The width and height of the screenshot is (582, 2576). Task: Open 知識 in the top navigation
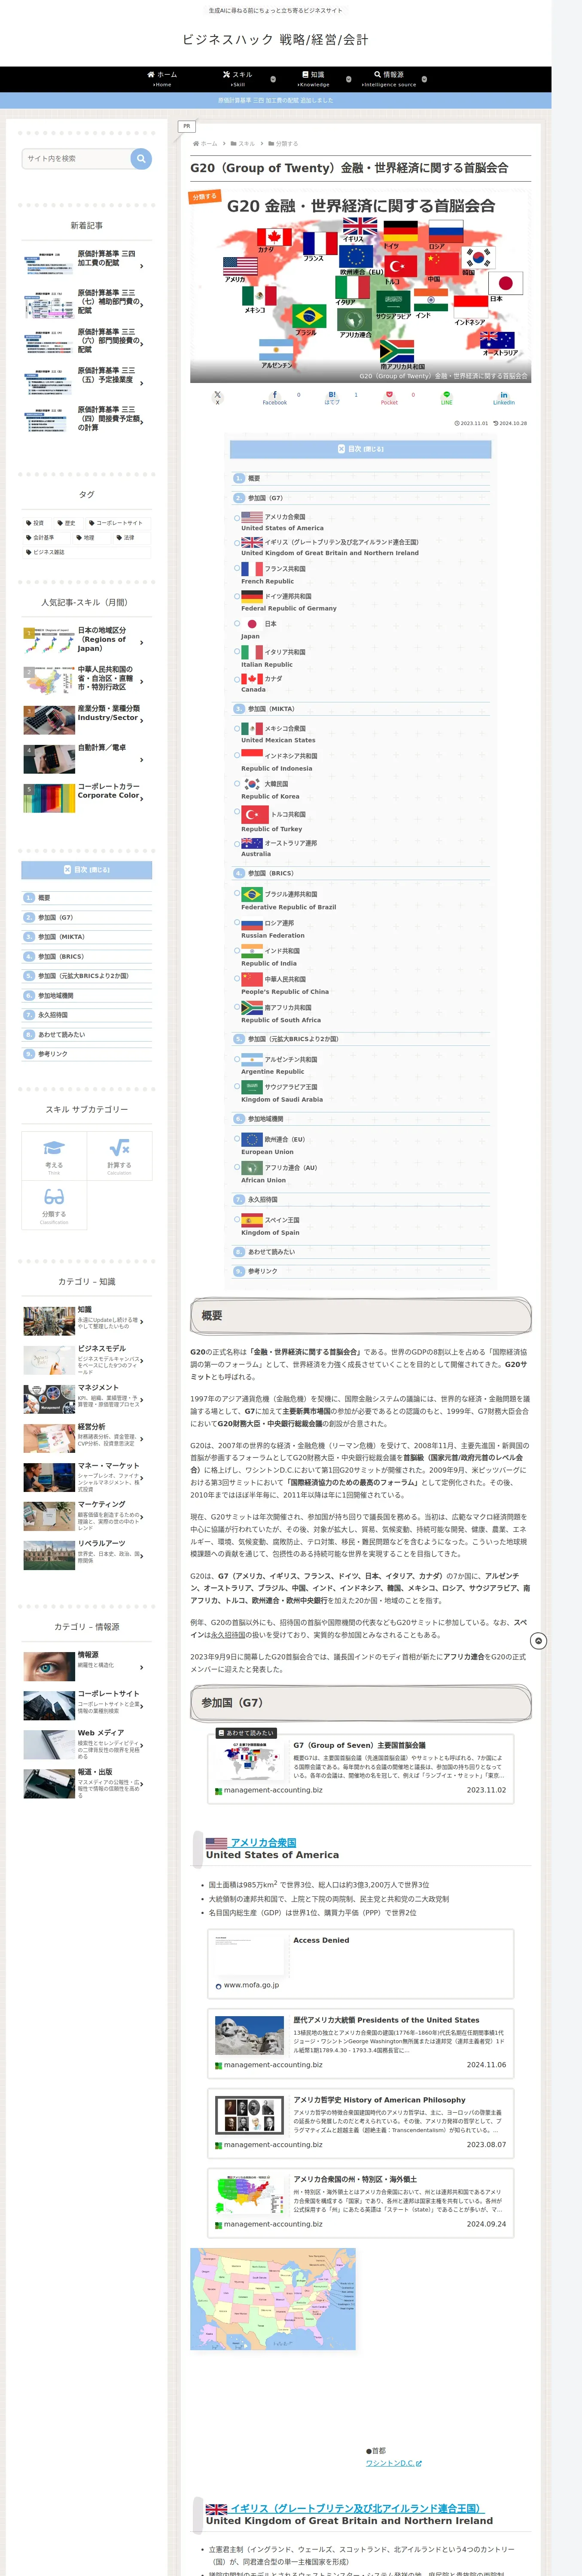coord(313,79)
